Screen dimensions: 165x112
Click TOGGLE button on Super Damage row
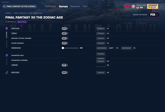click(x=101, y=43)
